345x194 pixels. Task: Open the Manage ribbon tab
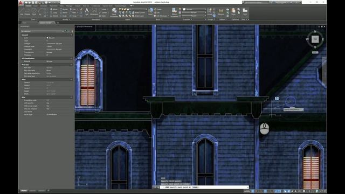(69, 6)
